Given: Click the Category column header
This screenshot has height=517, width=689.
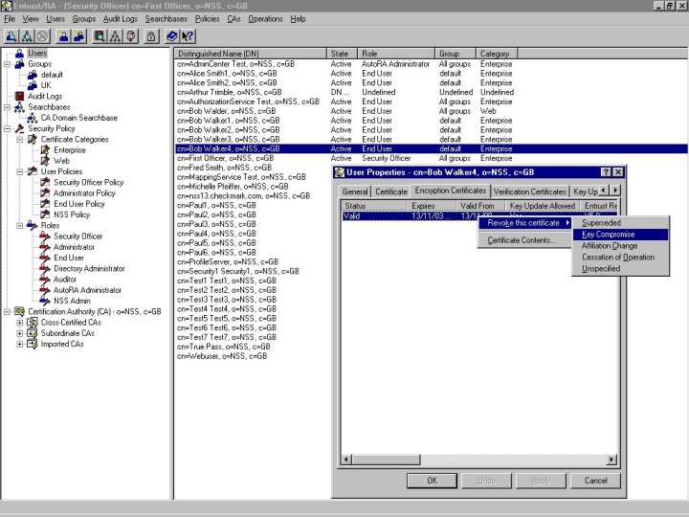Looking at the screenshot, I should [497, 54].
